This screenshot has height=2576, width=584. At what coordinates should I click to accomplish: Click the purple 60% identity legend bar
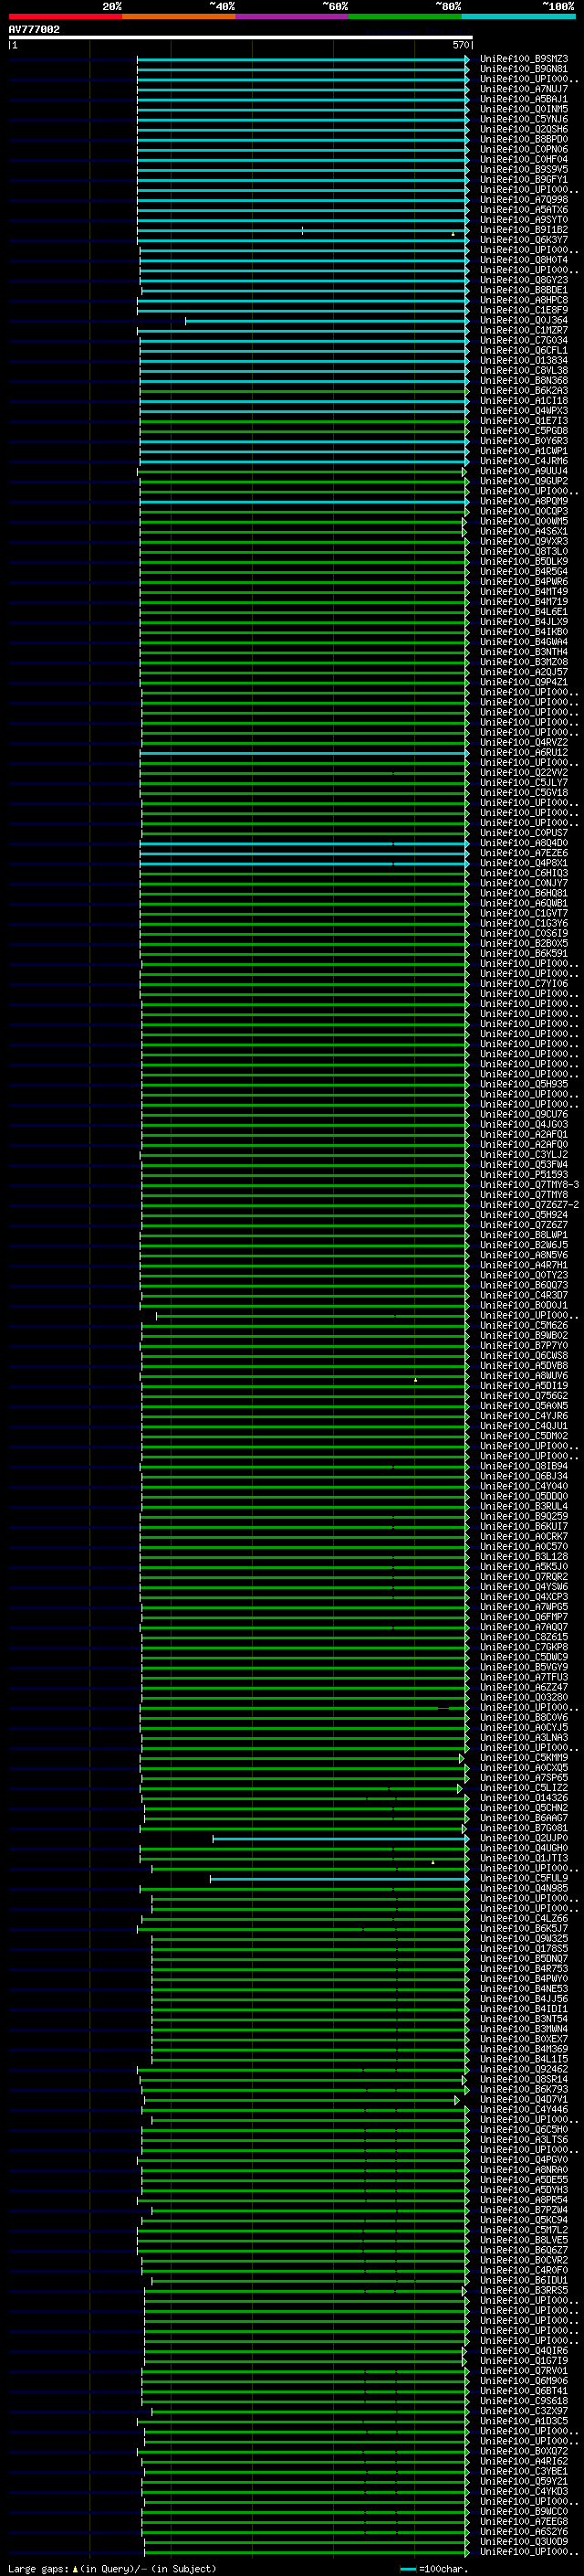click(293, 16)
